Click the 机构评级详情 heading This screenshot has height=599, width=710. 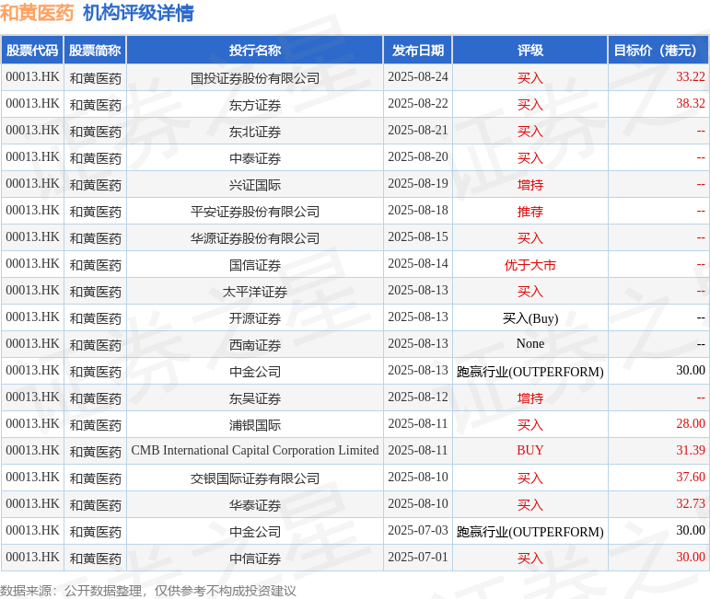point(138,13)
